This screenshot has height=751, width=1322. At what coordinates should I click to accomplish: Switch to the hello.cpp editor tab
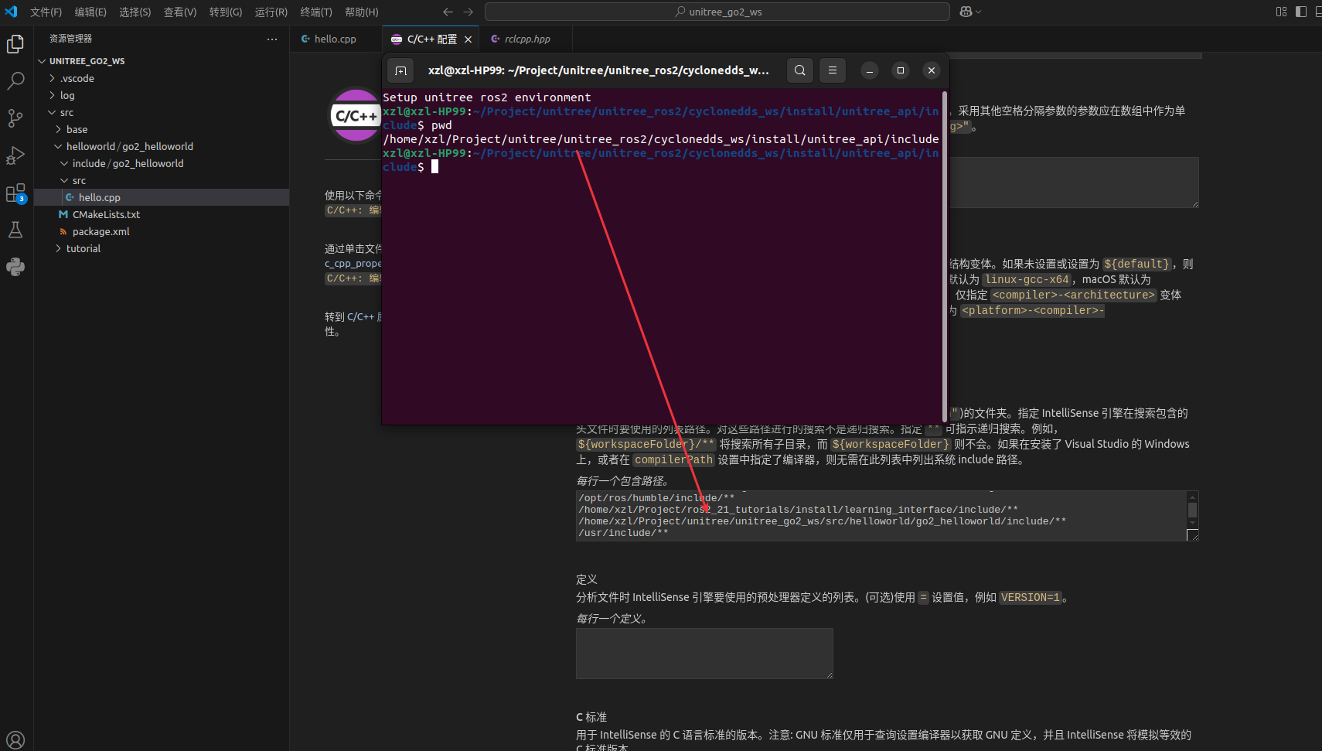click(336, 39)
